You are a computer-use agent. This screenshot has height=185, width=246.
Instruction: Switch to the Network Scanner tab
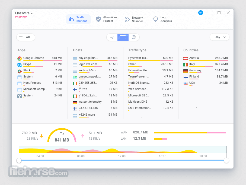click(134, 19)
